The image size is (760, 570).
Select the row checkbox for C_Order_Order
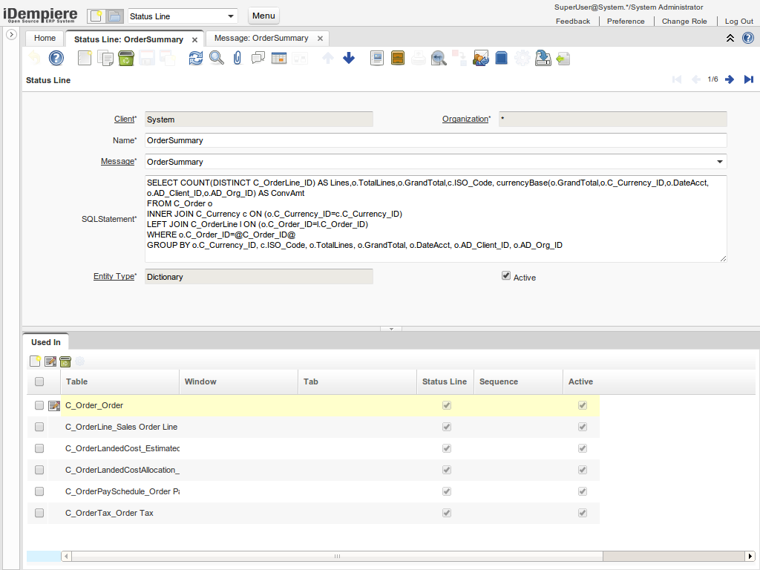[x=39, y=404]
